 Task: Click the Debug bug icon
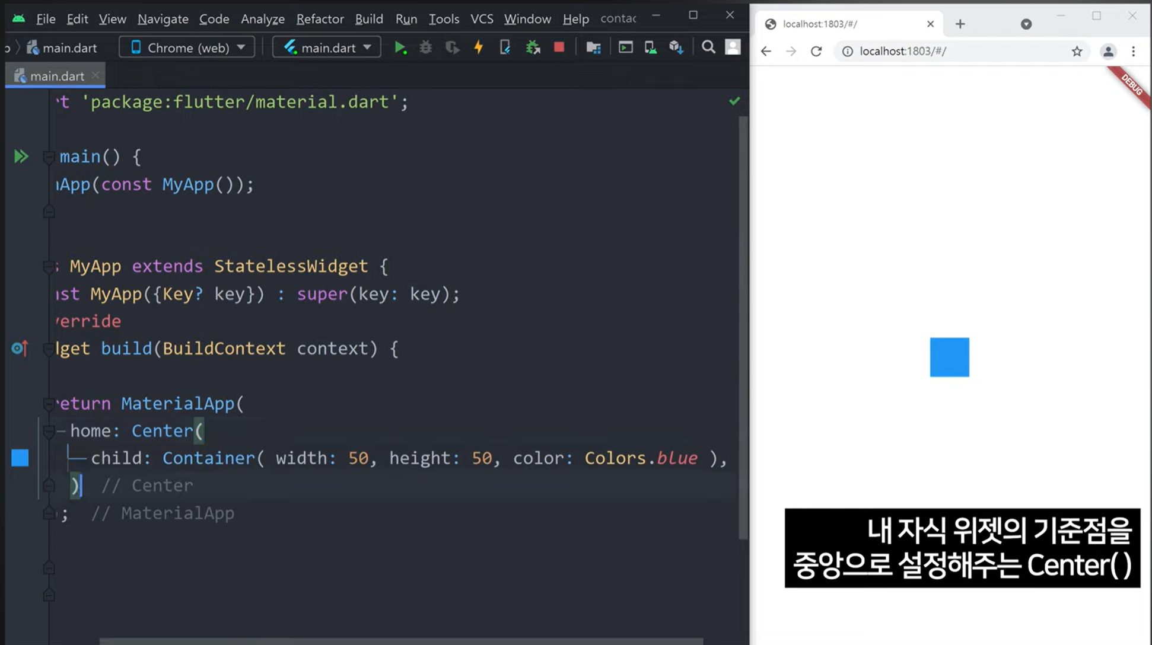click(425, 47)
